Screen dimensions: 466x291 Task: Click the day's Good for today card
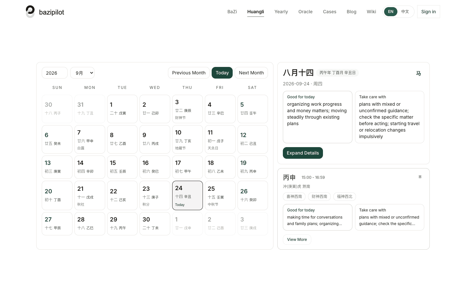coord(317,117)
